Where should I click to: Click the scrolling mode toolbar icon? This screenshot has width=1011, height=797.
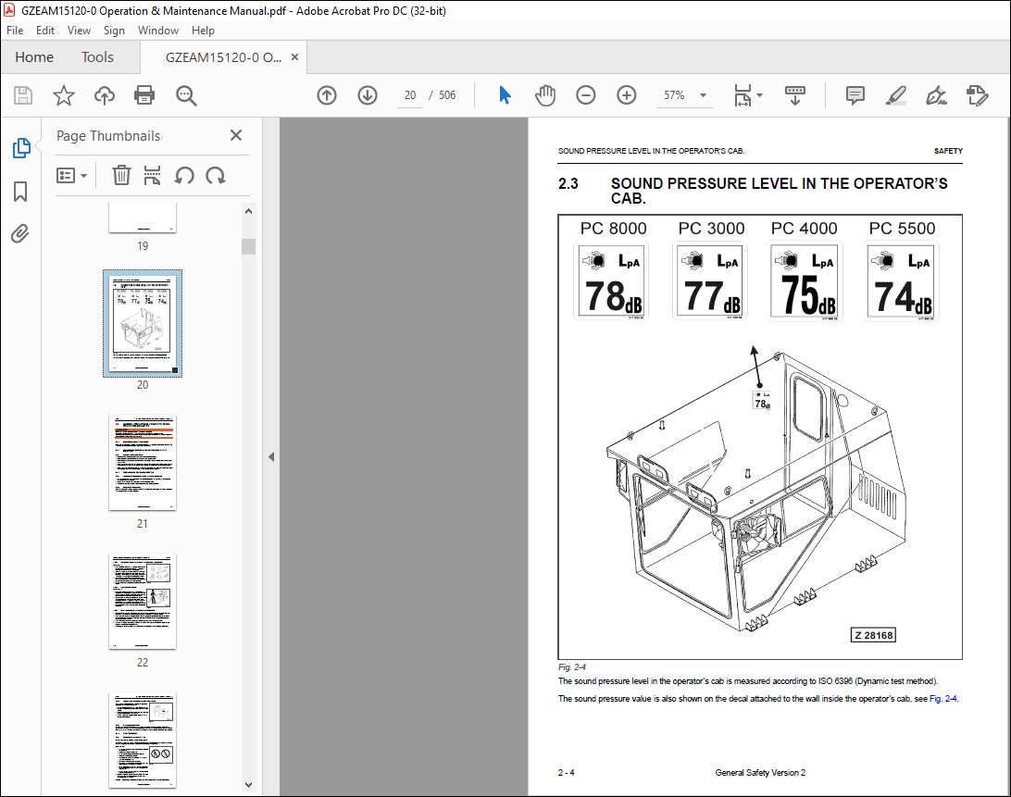pos(795,95)
